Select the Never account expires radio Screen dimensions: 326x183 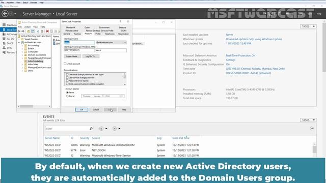coord(67,93)
